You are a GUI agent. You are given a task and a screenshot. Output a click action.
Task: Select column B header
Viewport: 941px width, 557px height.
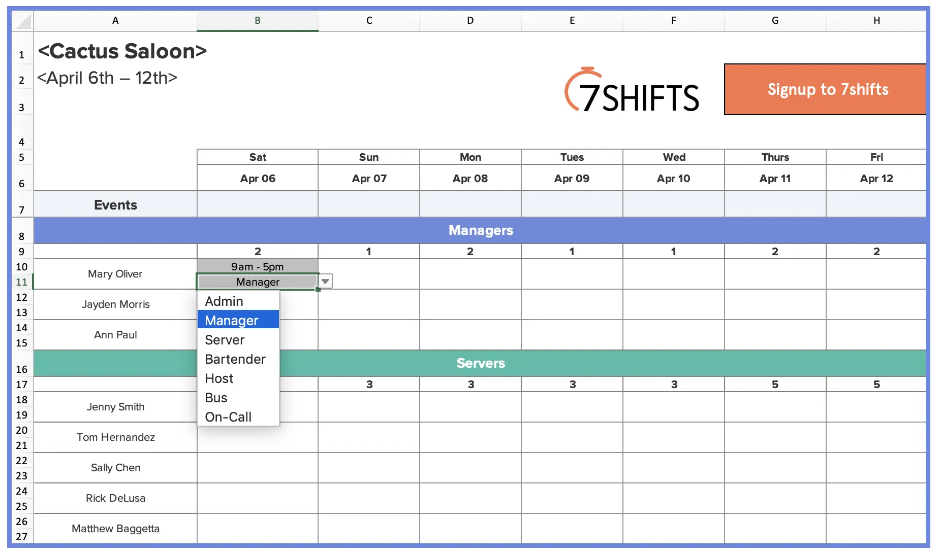tap(257, 21)
